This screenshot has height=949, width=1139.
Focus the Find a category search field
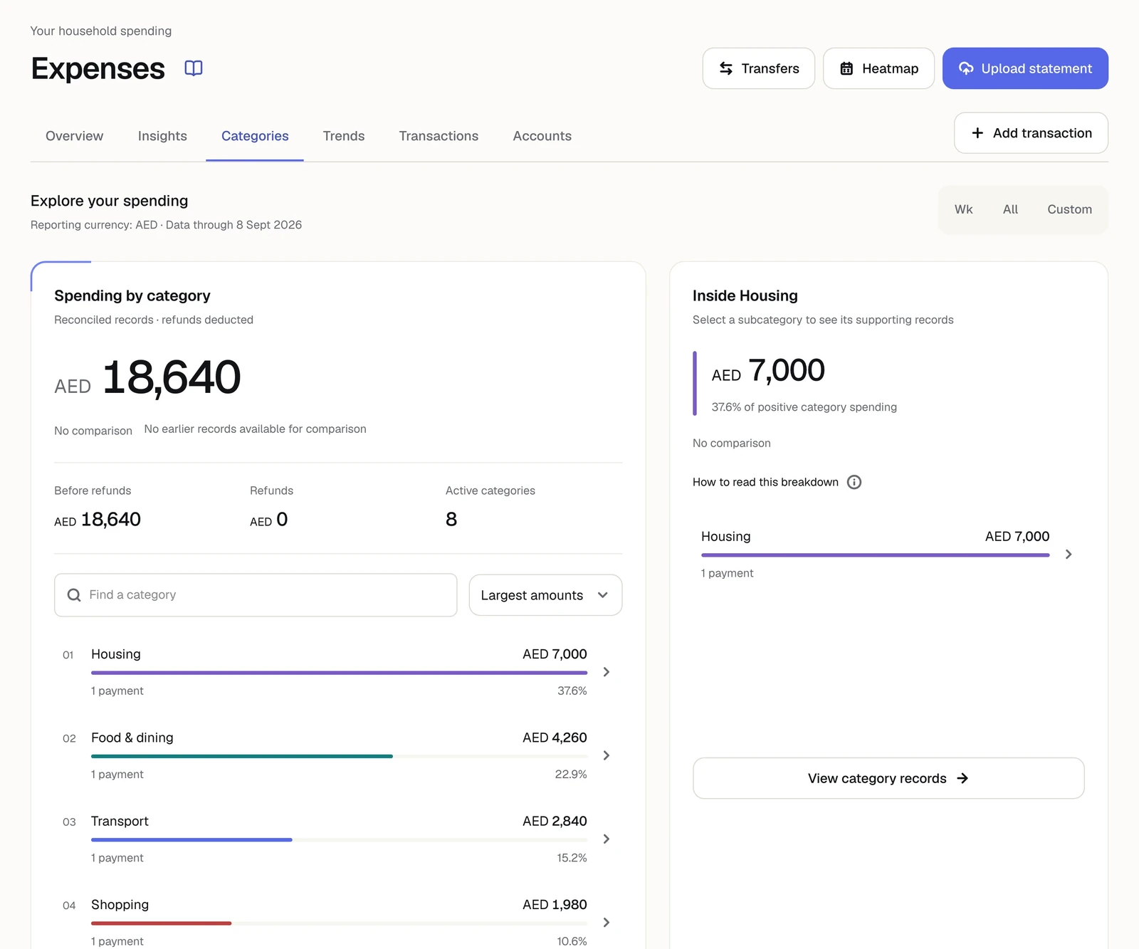256,595
